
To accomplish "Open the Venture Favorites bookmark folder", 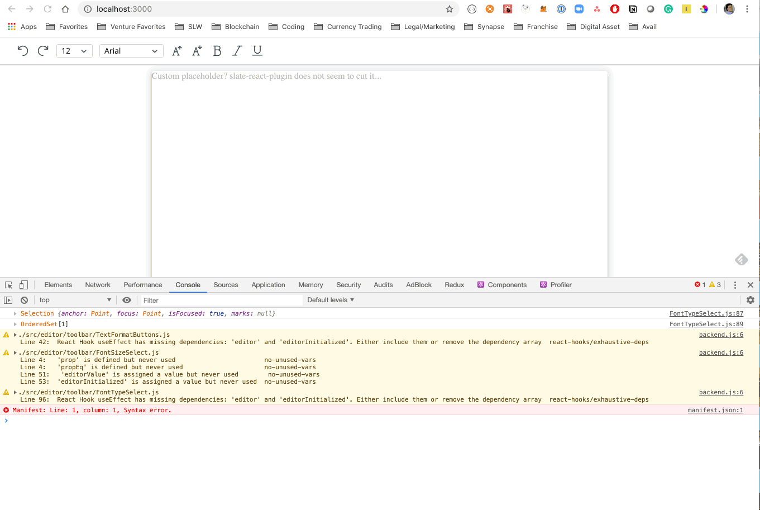I will tap(132, 27).
